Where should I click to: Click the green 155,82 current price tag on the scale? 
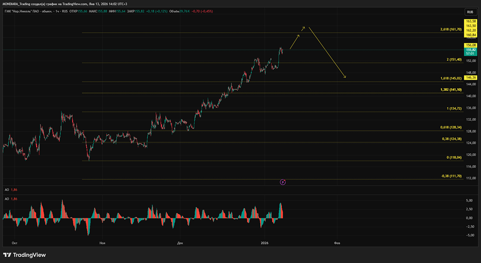click(470, 50)
